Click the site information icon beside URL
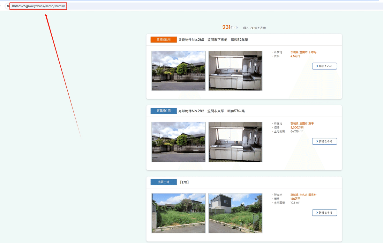This screenshot has height=243, width=383. [x=8, y=6]
